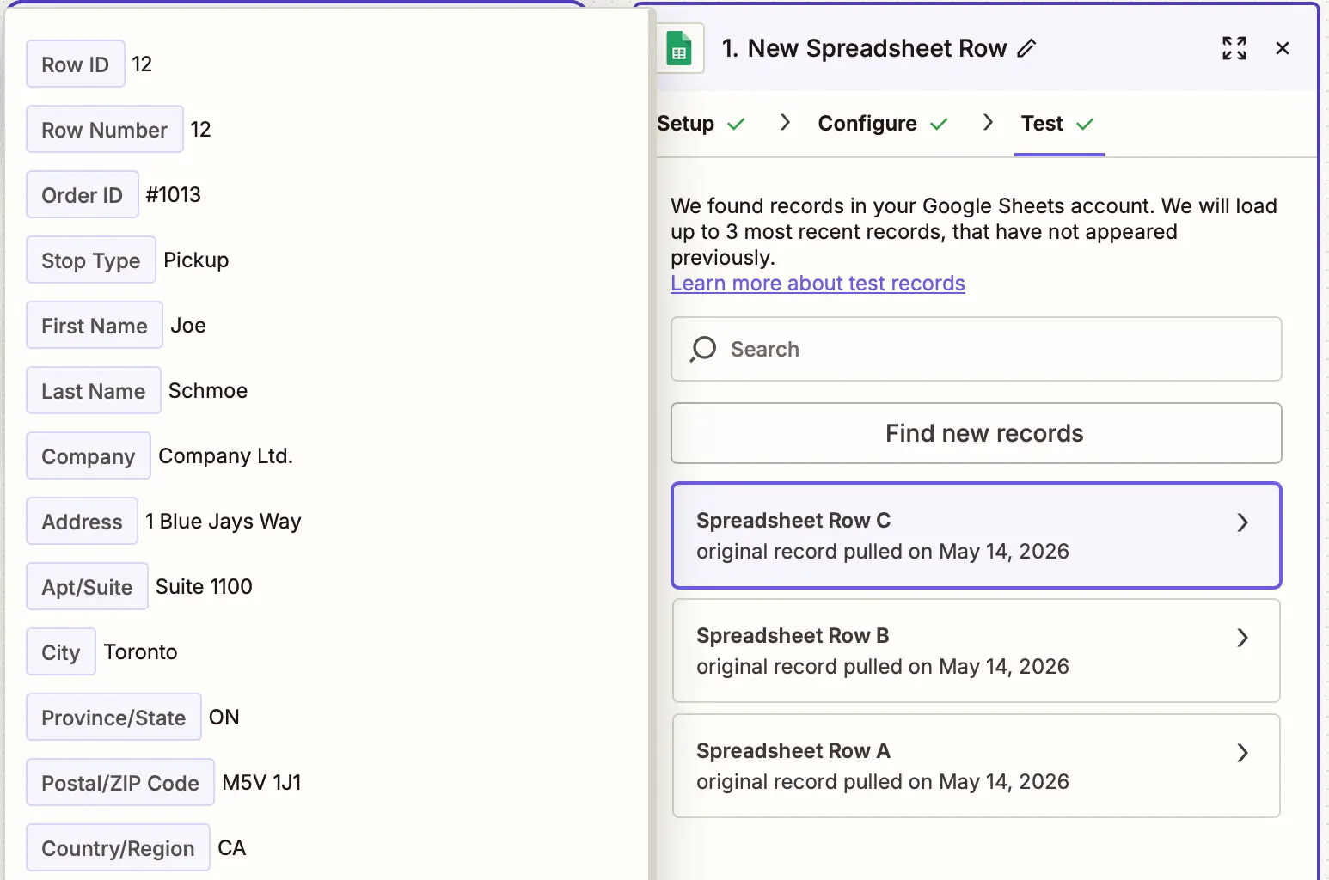Screen dimensions: 1329x880
Task: Switch to the Configure tab
Action: coord(867,124)
